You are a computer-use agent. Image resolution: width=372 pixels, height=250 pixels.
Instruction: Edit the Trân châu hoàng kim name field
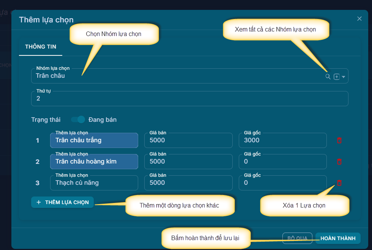94,162
